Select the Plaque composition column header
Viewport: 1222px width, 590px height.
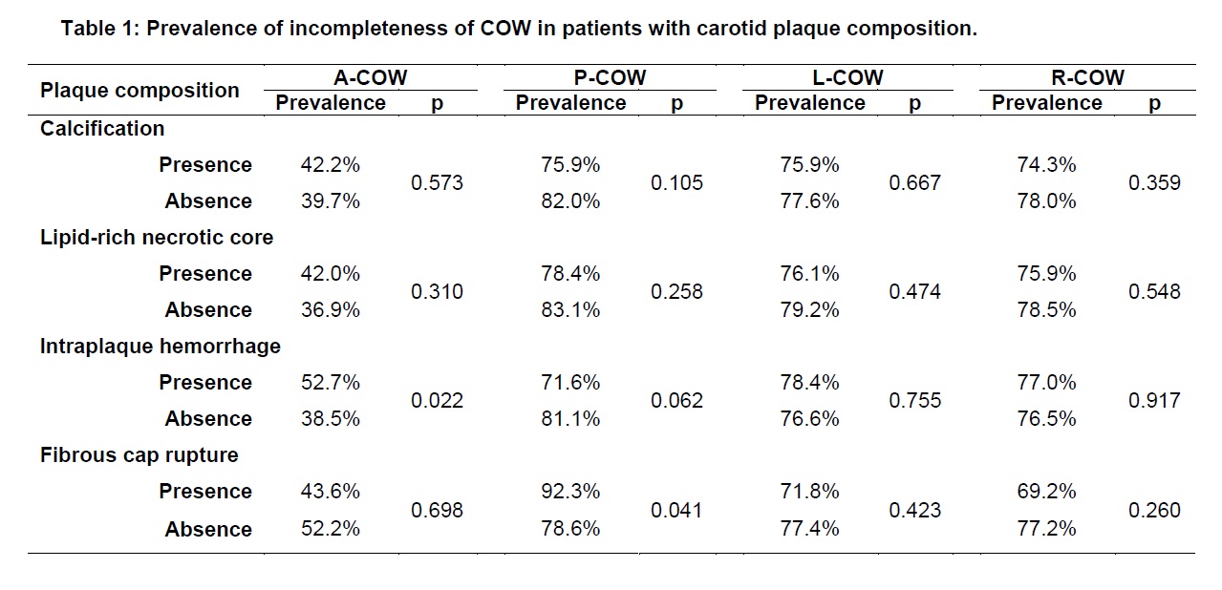(x=139, y=91)
